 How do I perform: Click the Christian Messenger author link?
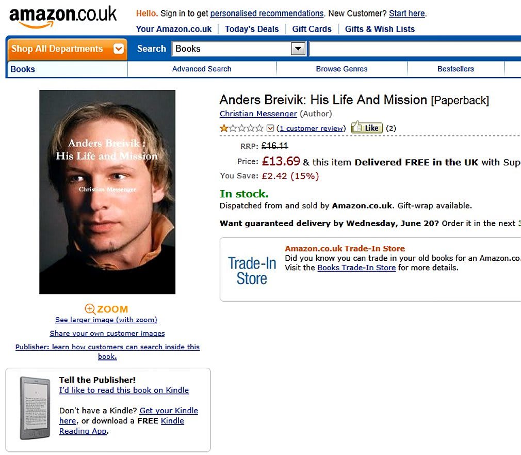click(x=258, y=114)
